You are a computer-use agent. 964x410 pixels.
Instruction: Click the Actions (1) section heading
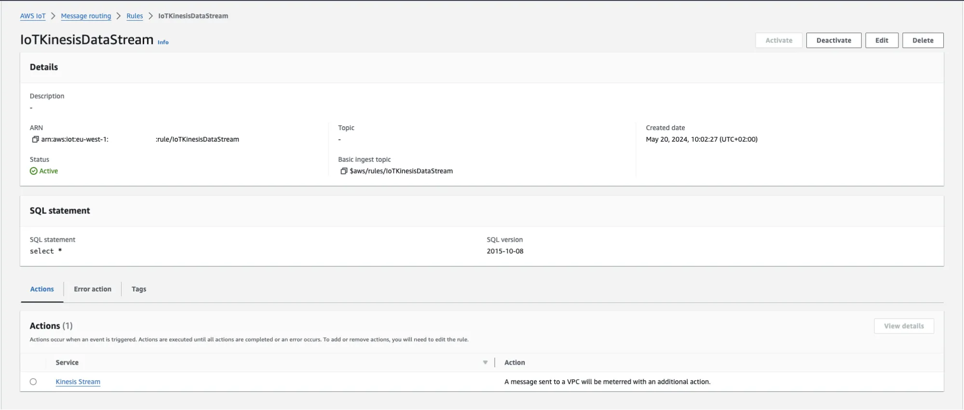pyautogui.click(x=51, y=326)
